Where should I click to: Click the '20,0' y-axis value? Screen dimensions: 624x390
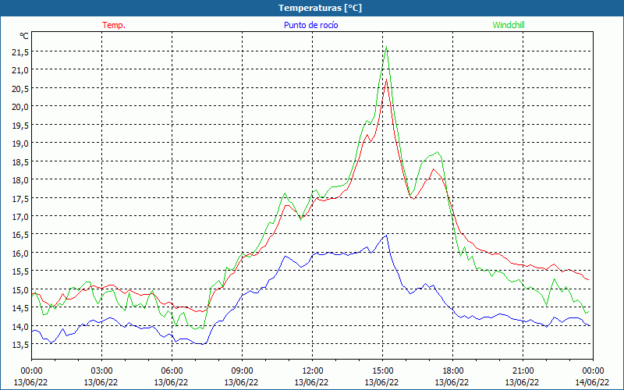pyautogui.click(x=20, y=107)
